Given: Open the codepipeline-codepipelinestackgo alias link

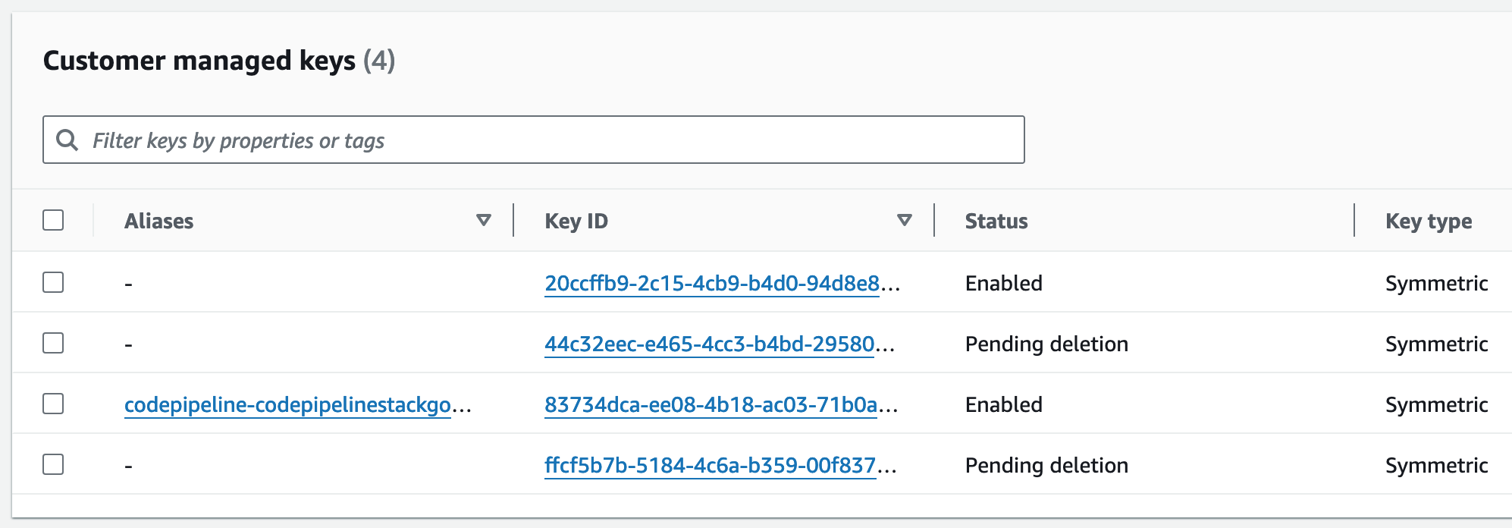Looking at the screenshot, I should [x=298, y=405].
